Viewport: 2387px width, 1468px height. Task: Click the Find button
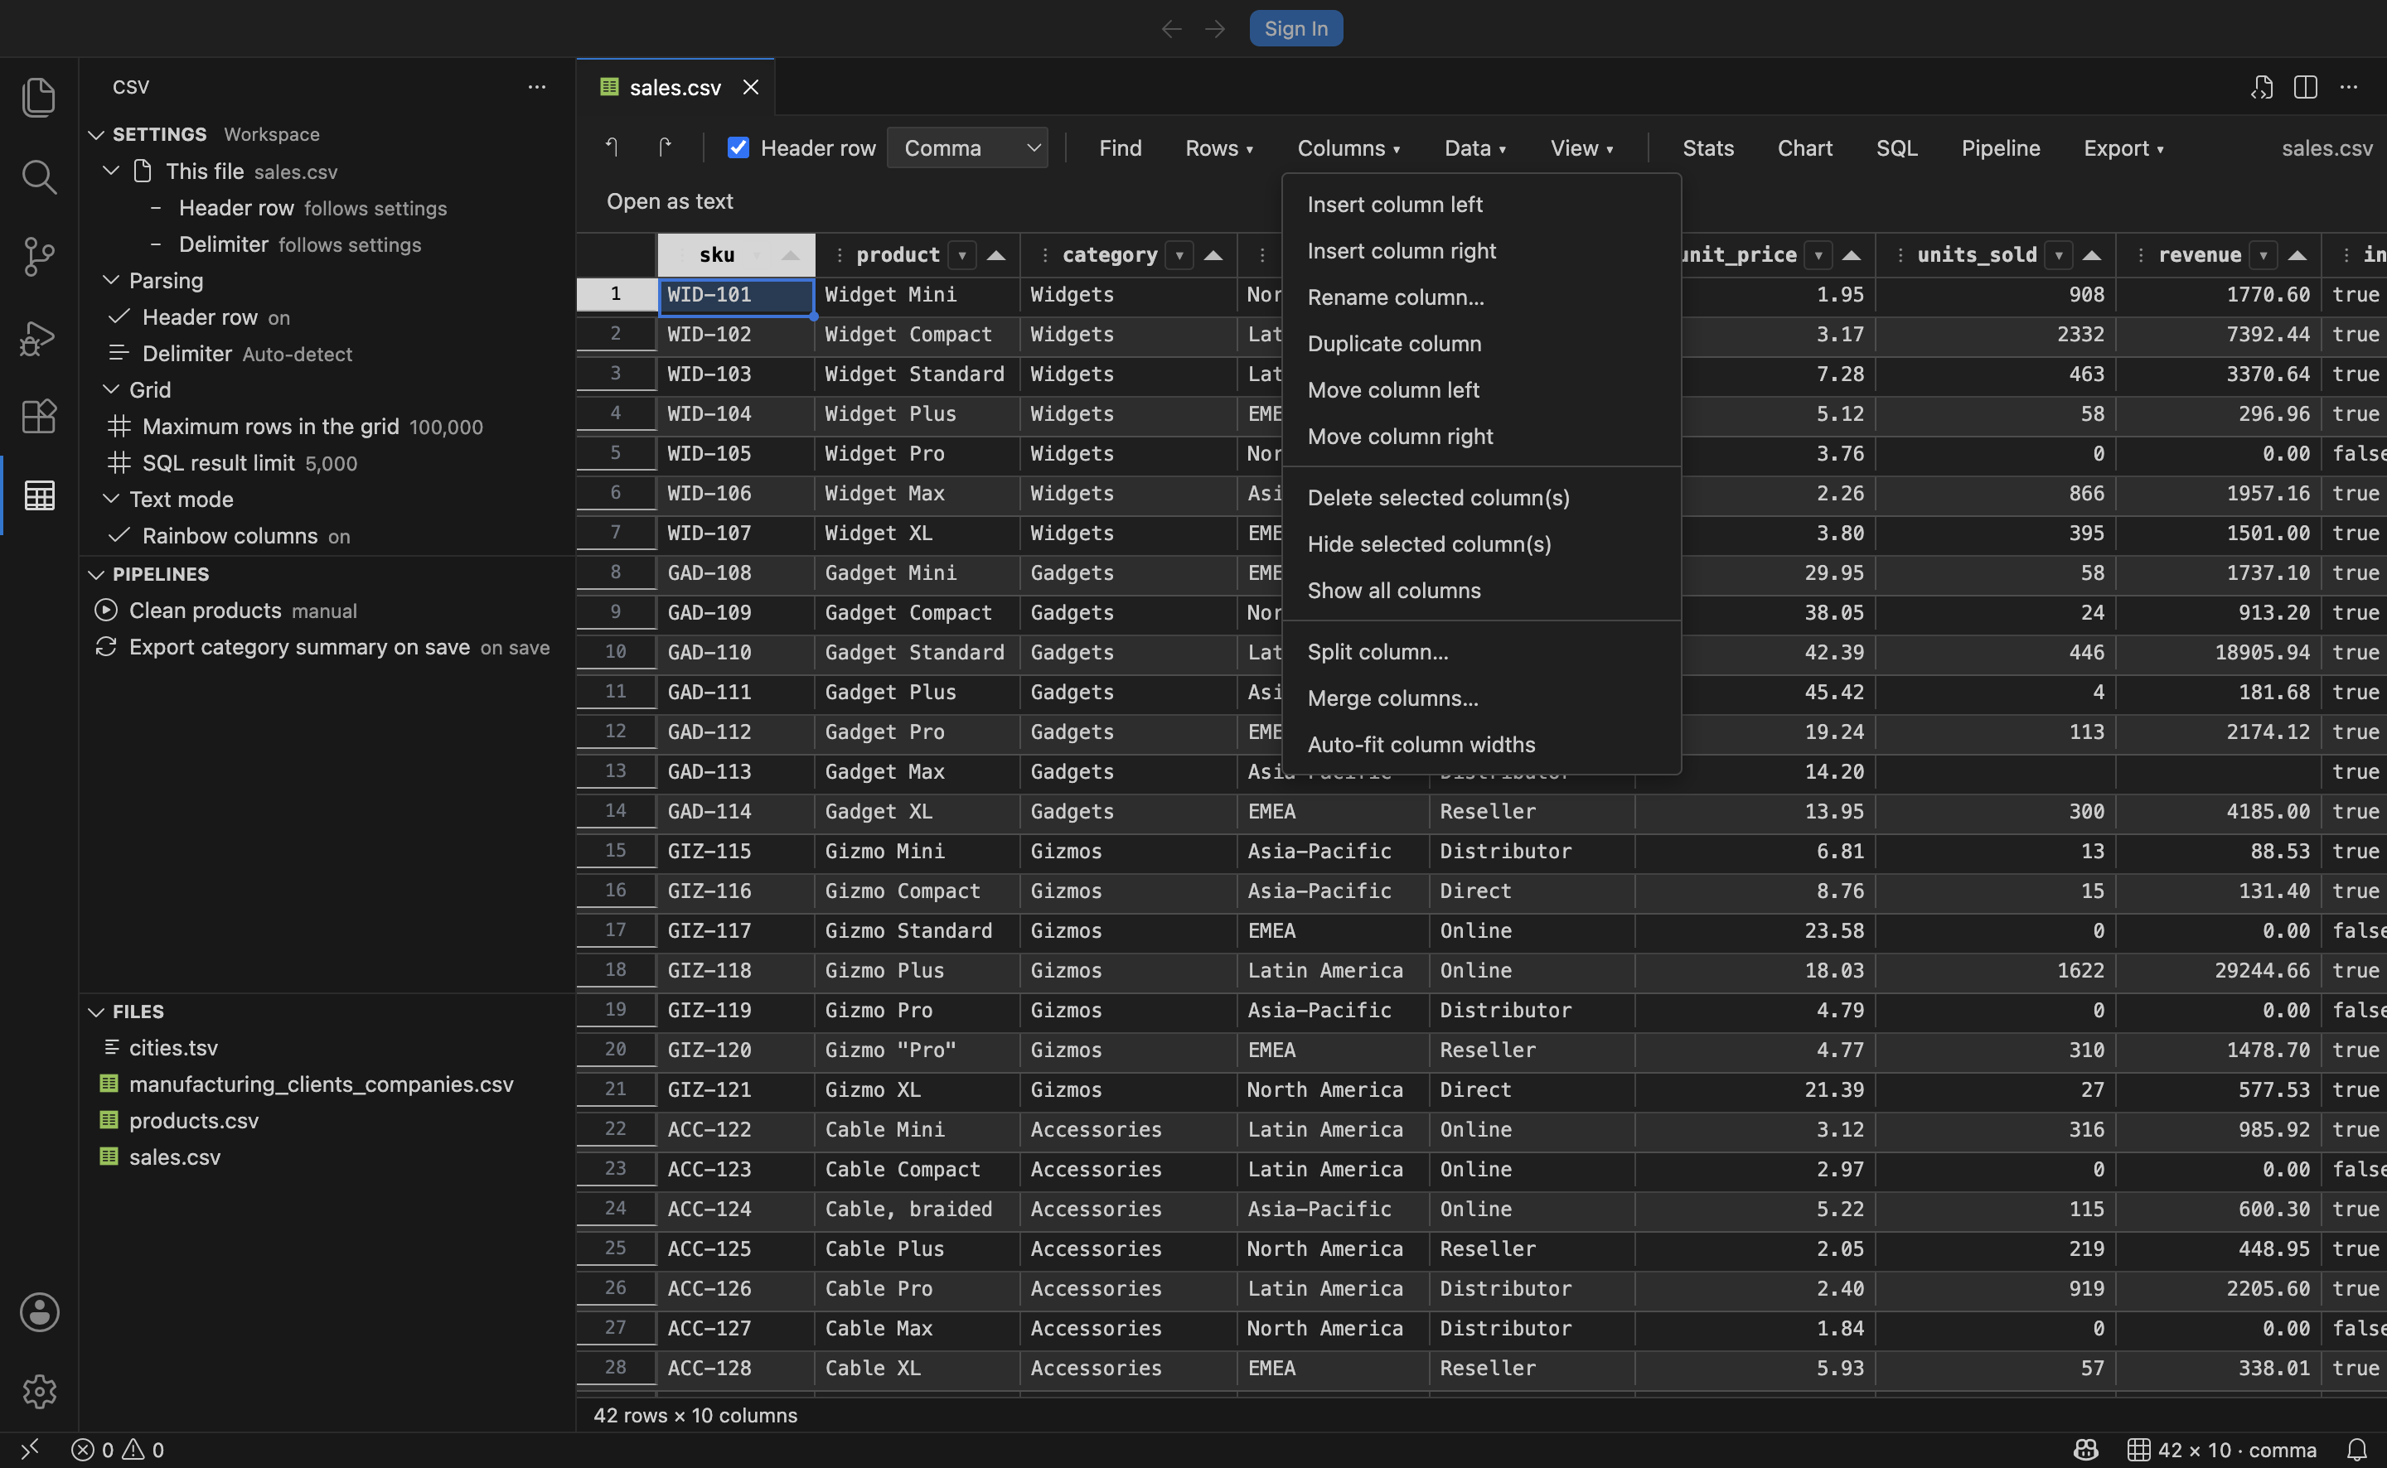1120,147
